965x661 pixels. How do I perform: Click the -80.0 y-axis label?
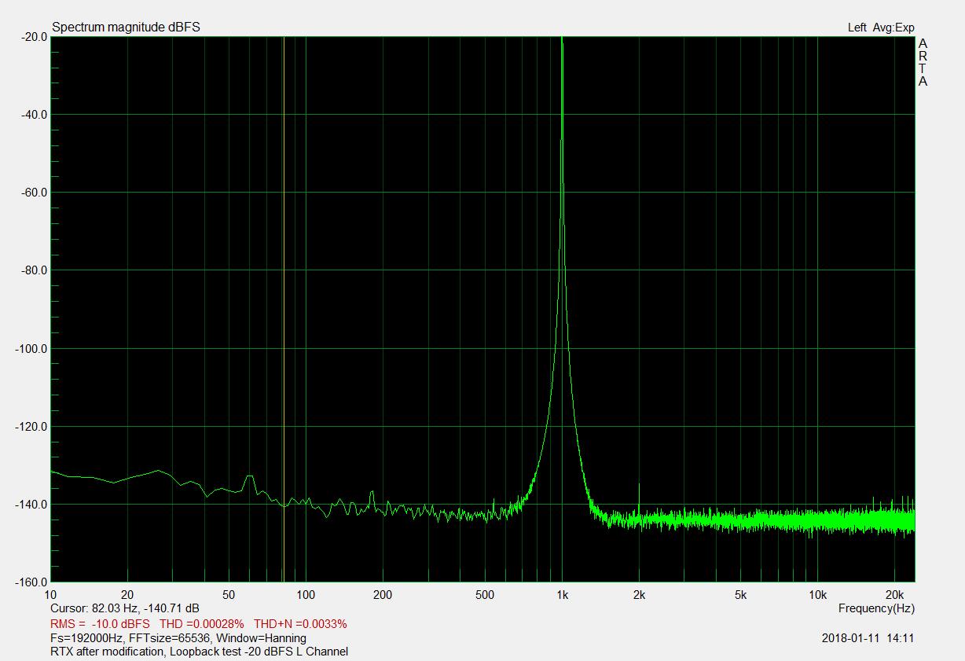tap(35, 270)
